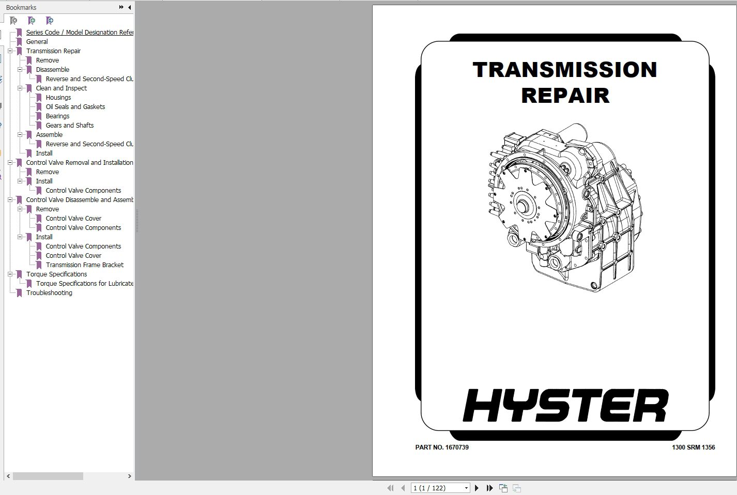The width and height of the screenshot is (737, 495).
Task: Collapse the Assemble bookmark node
Action: 20,135
